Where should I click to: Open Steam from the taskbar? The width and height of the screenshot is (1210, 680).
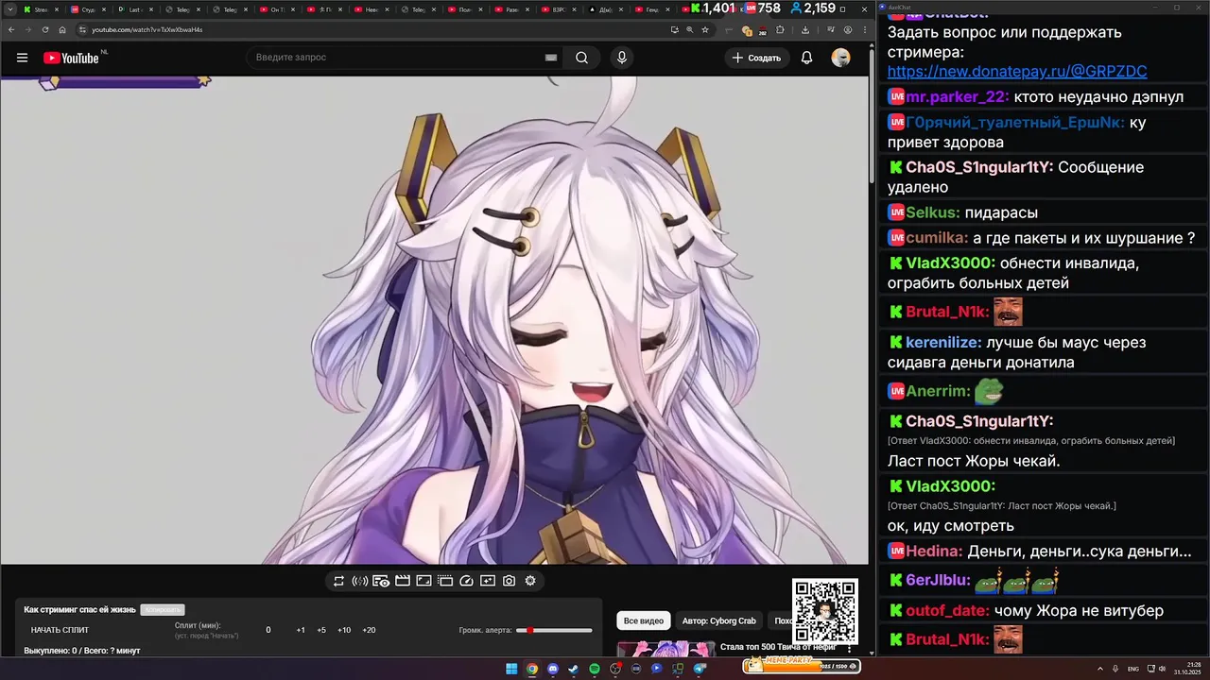coord(574,669)
